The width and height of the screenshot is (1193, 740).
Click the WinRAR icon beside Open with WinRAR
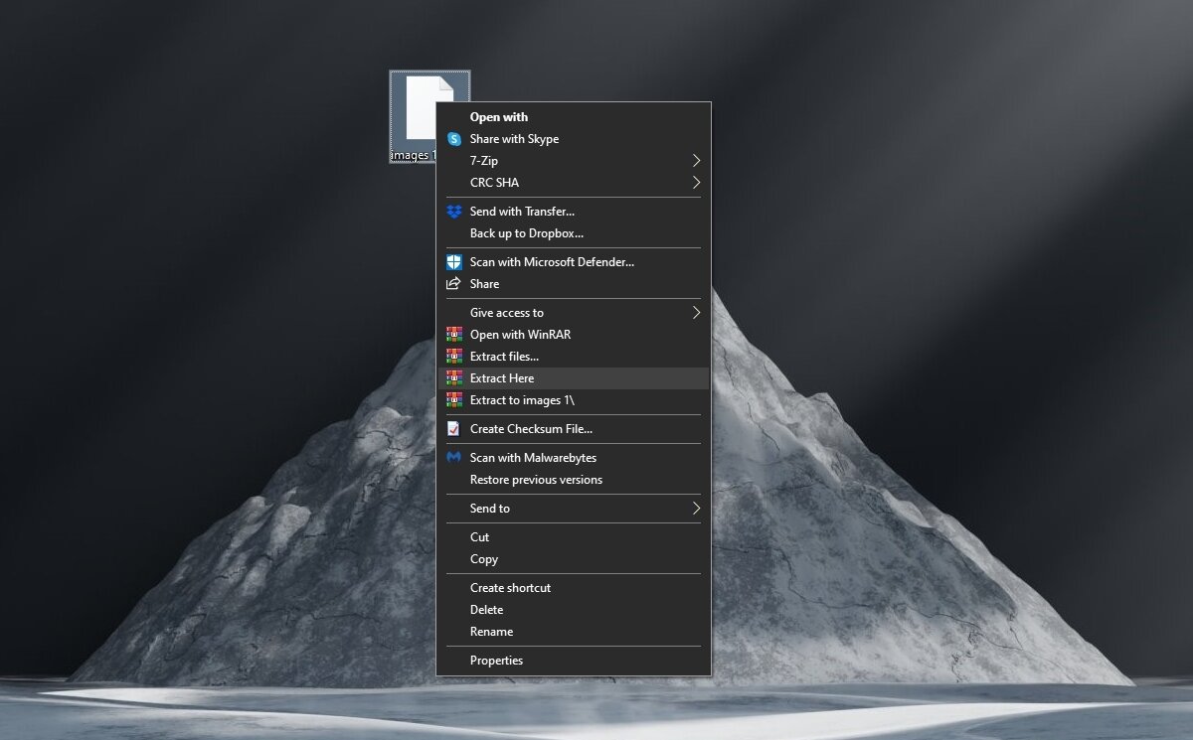click(x=454, y=335)
